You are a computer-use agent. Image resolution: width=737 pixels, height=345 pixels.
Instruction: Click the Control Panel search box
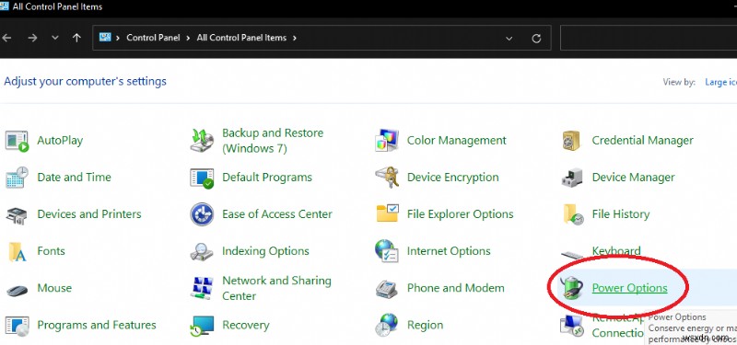click(x=649, y=38)
